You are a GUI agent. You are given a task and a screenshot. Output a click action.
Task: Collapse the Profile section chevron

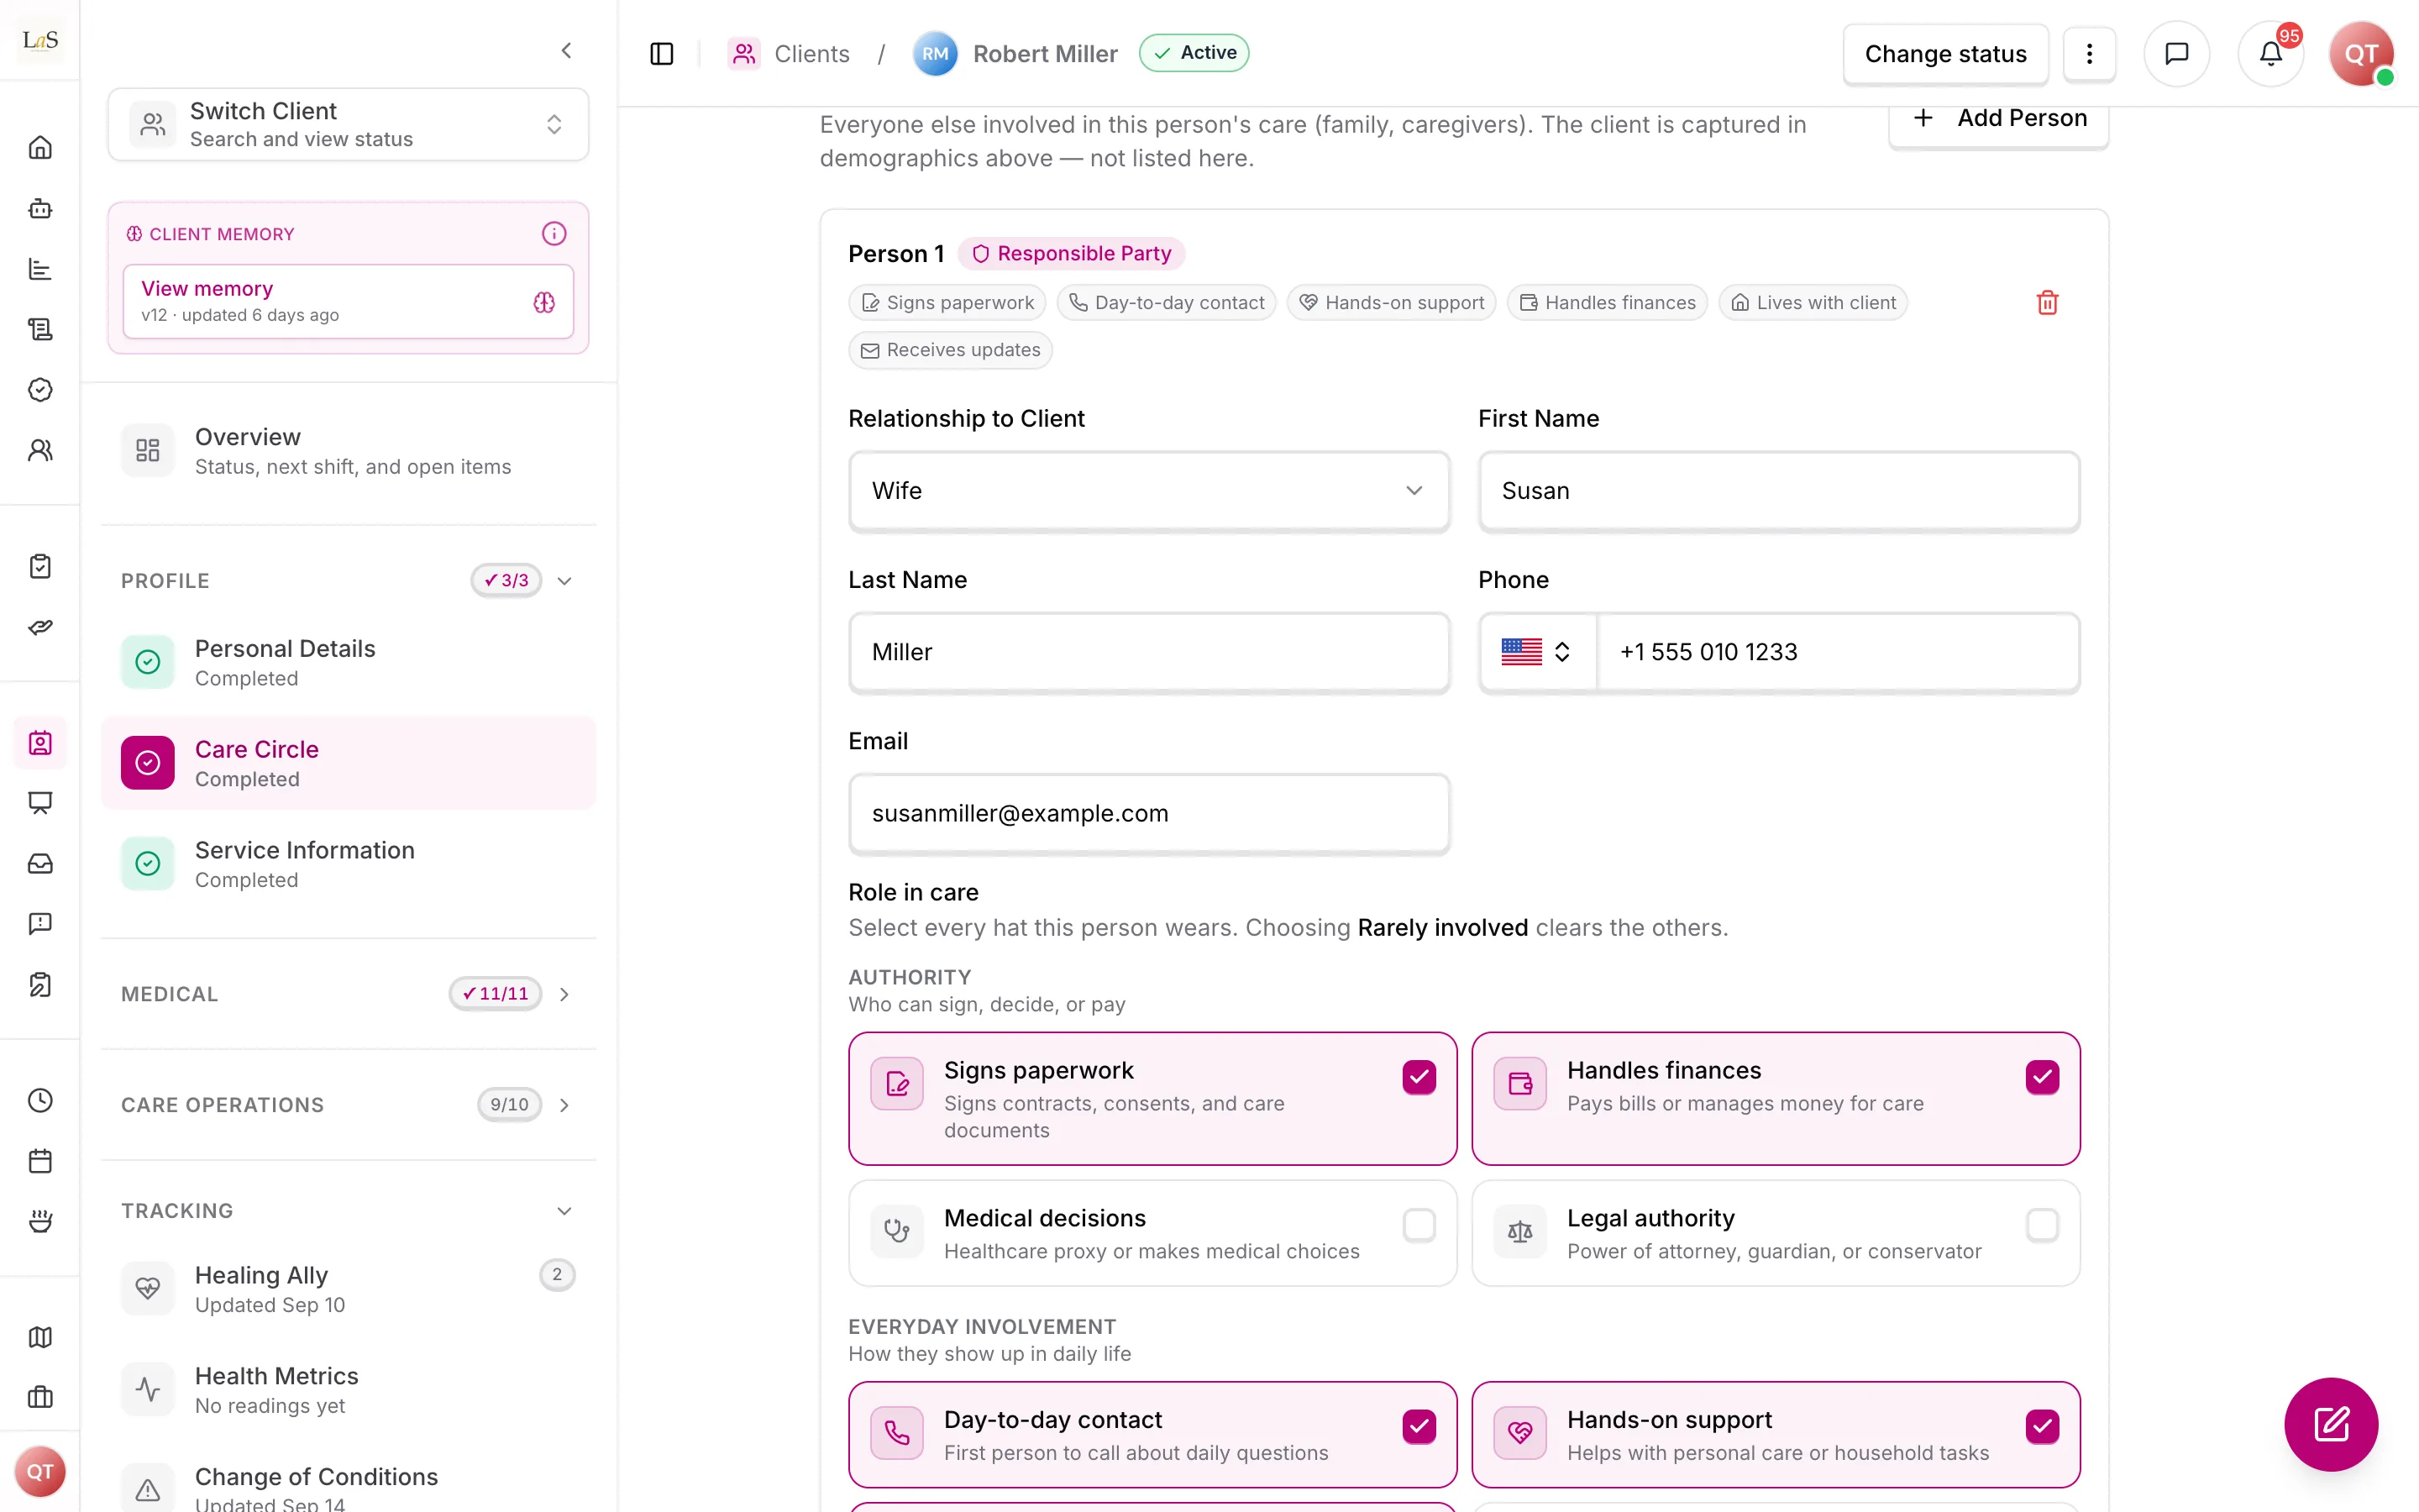(x=564, y=581)
